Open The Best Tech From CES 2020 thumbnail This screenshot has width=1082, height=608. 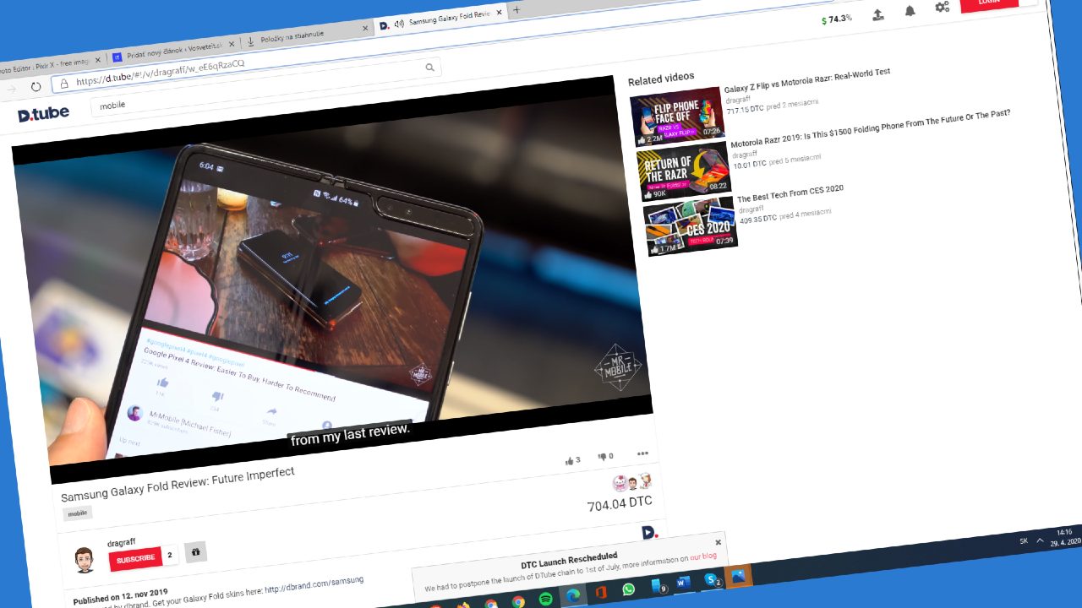[x=691, y=225]
